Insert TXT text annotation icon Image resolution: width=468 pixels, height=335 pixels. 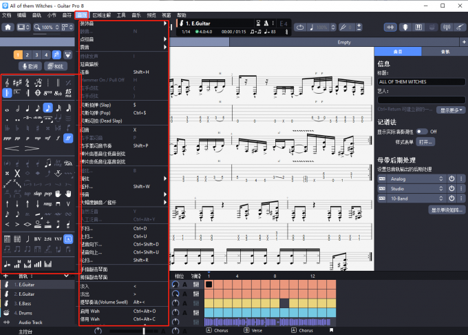(58, 238)
